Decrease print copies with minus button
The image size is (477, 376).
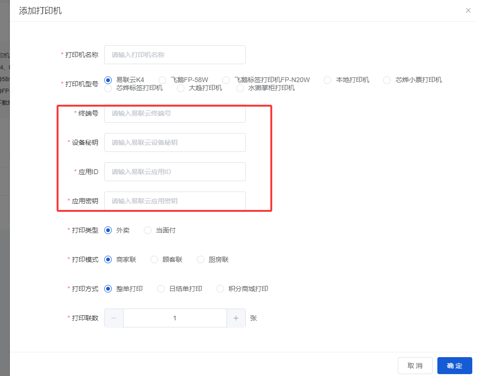[x=114, y=318]
